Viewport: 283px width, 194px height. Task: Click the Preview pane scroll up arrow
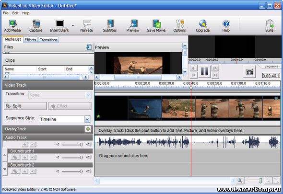coord(185,46)
